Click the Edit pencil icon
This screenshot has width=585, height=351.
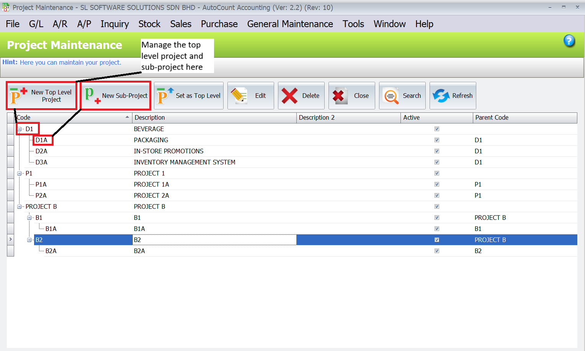coord(239,96)
